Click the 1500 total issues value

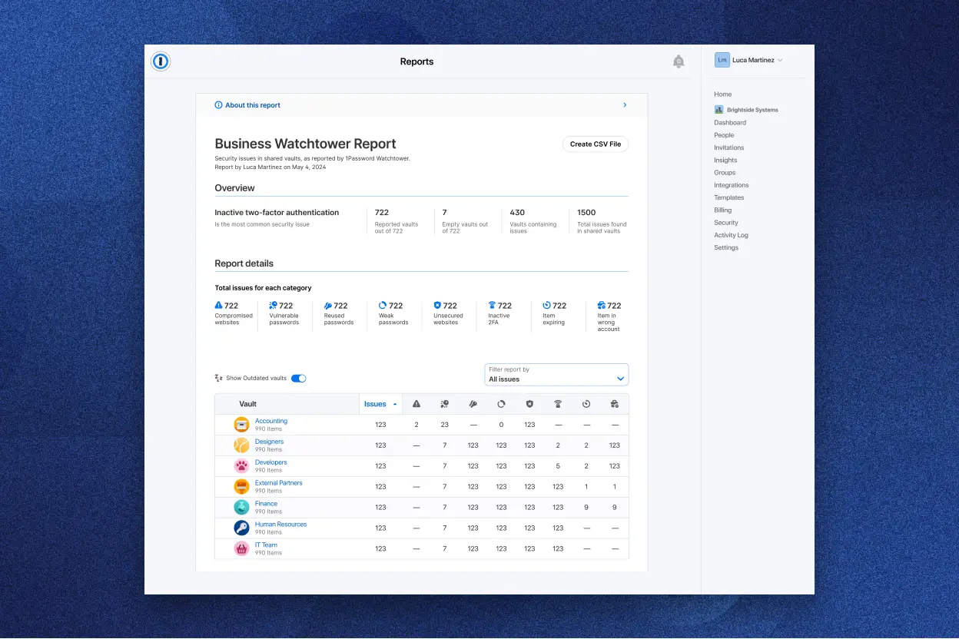[586, 213]
